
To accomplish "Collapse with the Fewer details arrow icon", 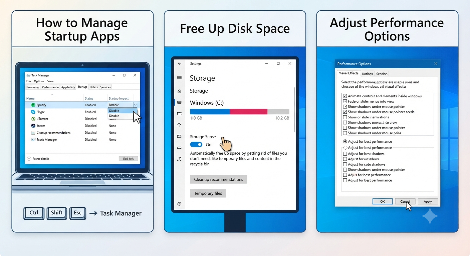I will pyautogui.click(x=29, y=159).
